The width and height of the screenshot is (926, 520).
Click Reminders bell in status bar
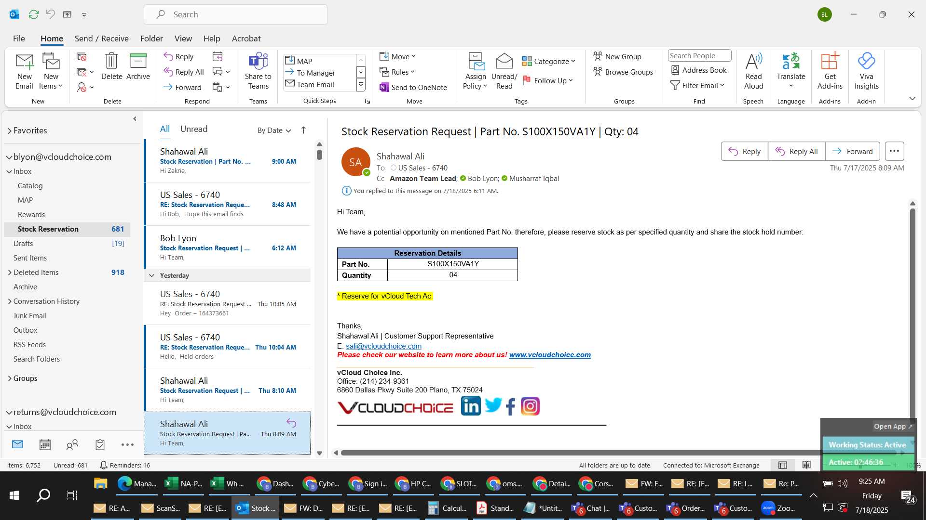pyautogui.click(x=103, y=465)
